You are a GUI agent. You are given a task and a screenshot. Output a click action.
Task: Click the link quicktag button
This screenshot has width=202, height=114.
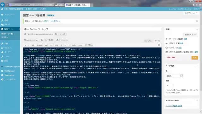click(33, 45)
